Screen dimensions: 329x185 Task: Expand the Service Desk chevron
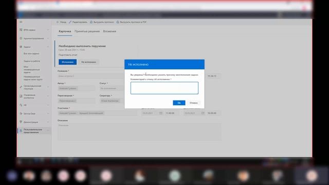[x=48, y=114]
